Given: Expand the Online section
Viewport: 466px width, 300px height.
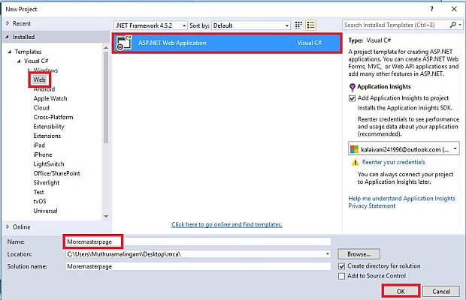Looking at the screenshot, I should click(8, 226).
